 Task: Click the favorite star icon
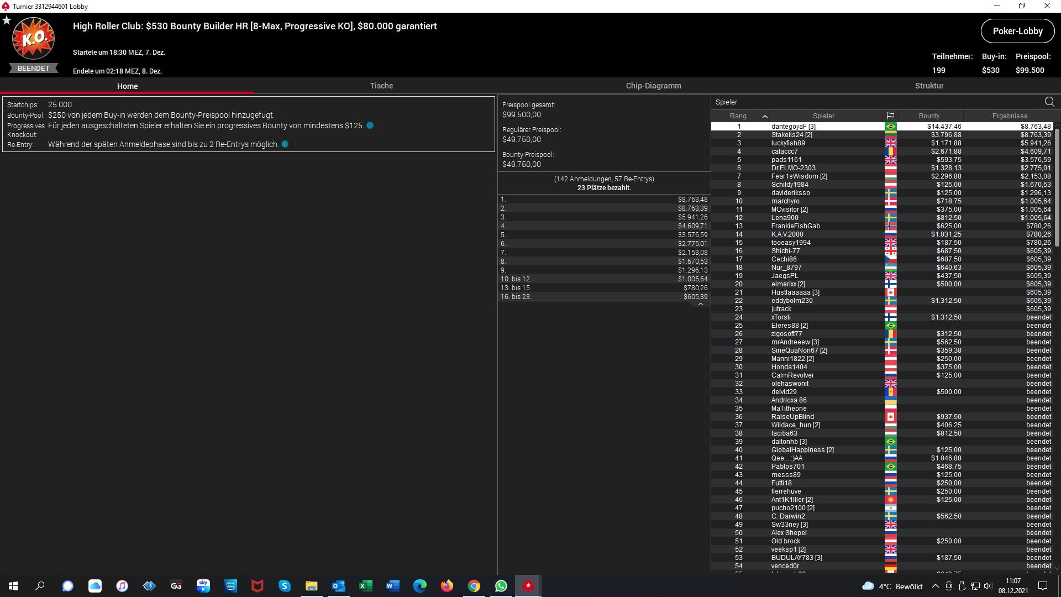(7, 20)
